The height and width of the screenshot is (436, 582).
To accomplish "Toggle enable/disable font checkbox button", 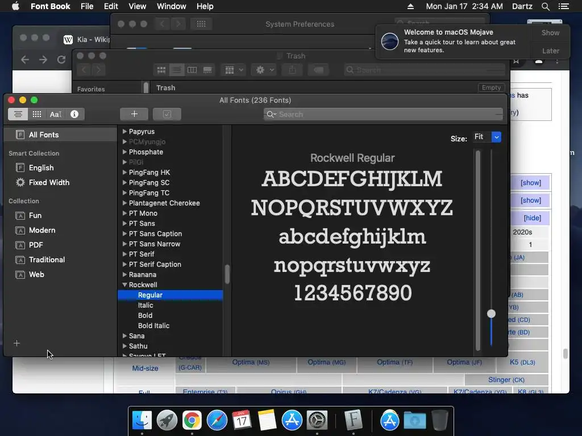I will [167, 114].
